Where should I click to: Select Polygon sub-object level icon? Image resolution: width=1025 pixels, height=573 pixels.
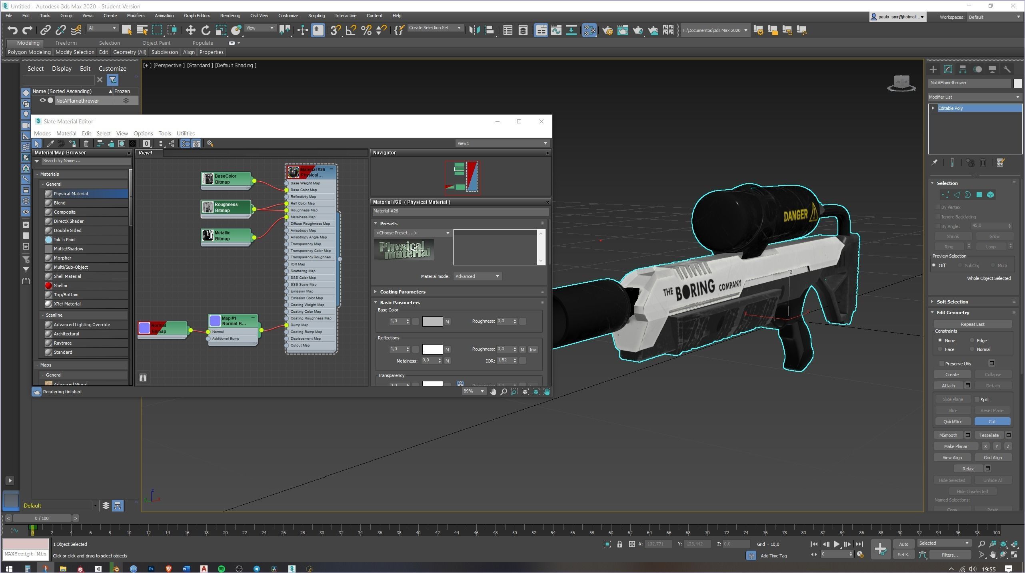(979, 195)
